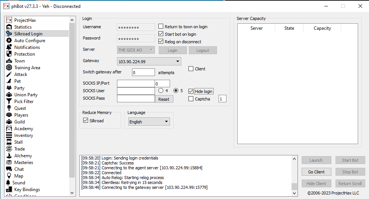Viewport: 369px width, 199px height.
Task: Click the Inventory icon in sidebar
Action: (x=9, y=135)
